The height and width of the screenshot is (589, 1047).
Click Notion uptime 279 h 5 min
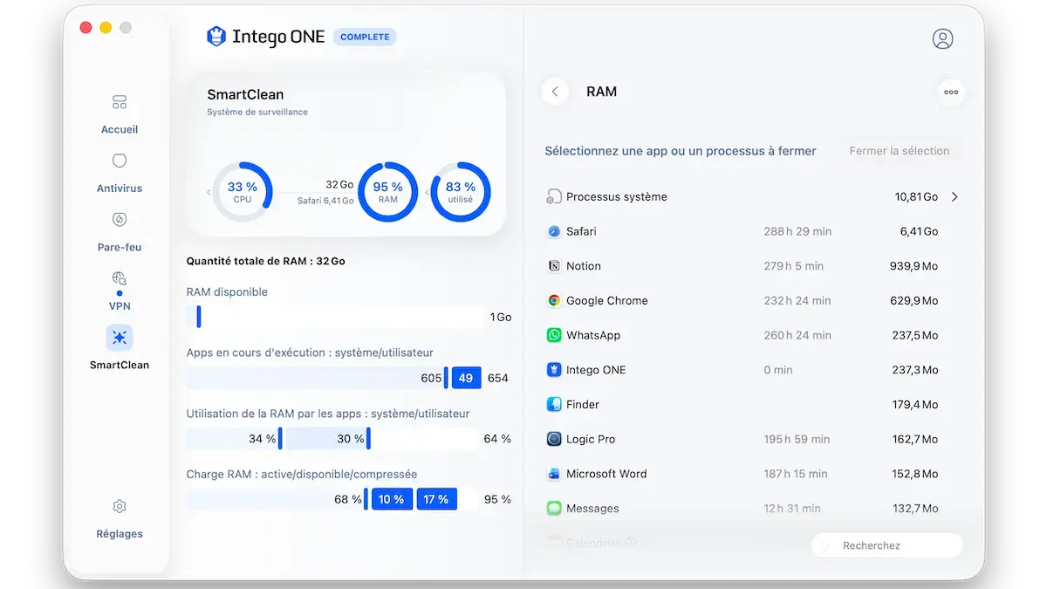(793, 266)
